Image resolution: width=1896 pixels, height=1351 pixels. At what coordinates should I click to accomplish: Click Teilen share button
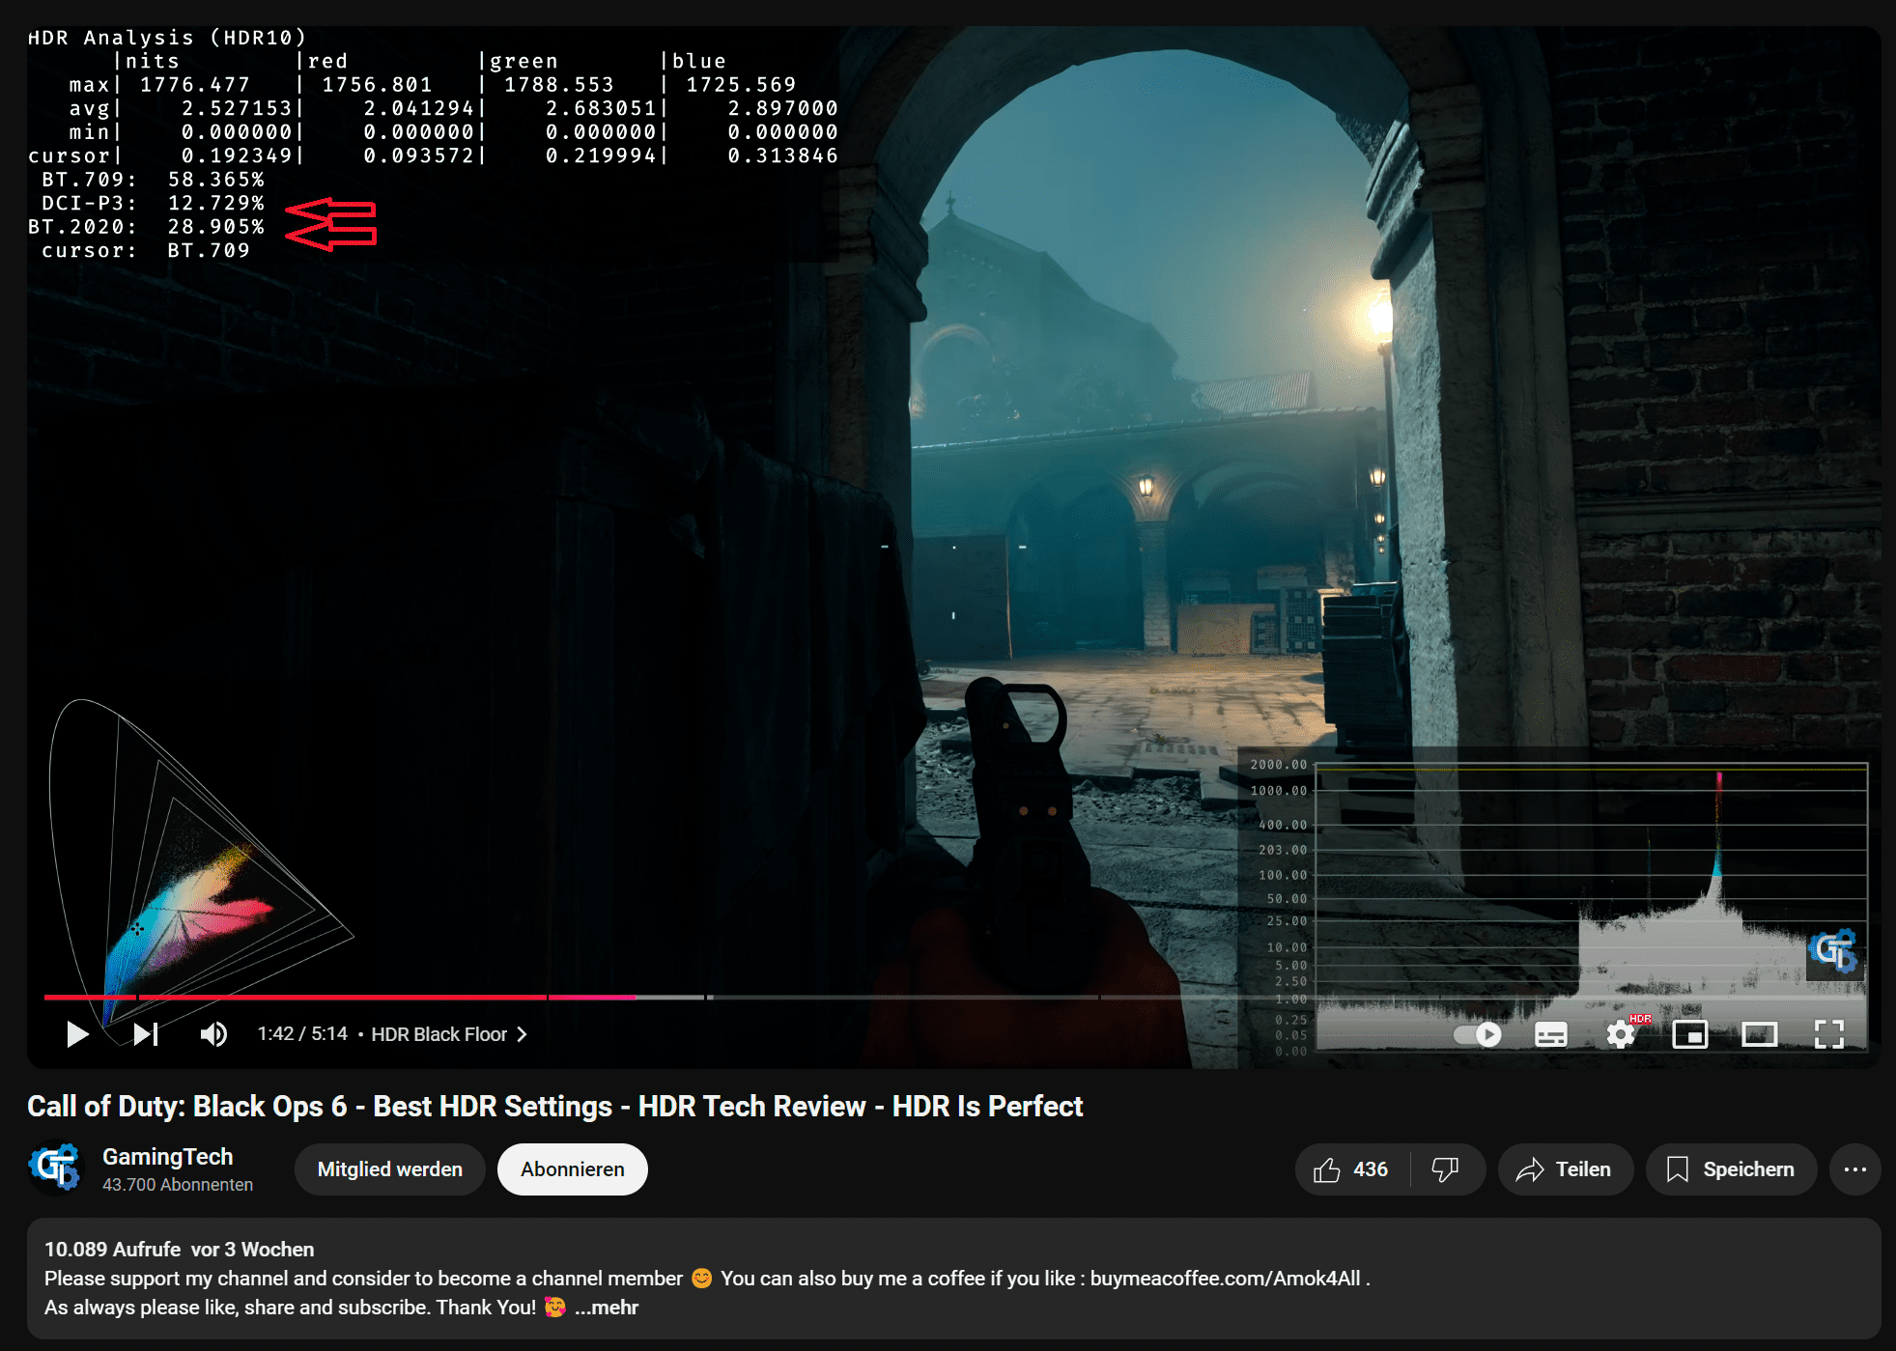pyautogui.click(x=1565, y=1169)
